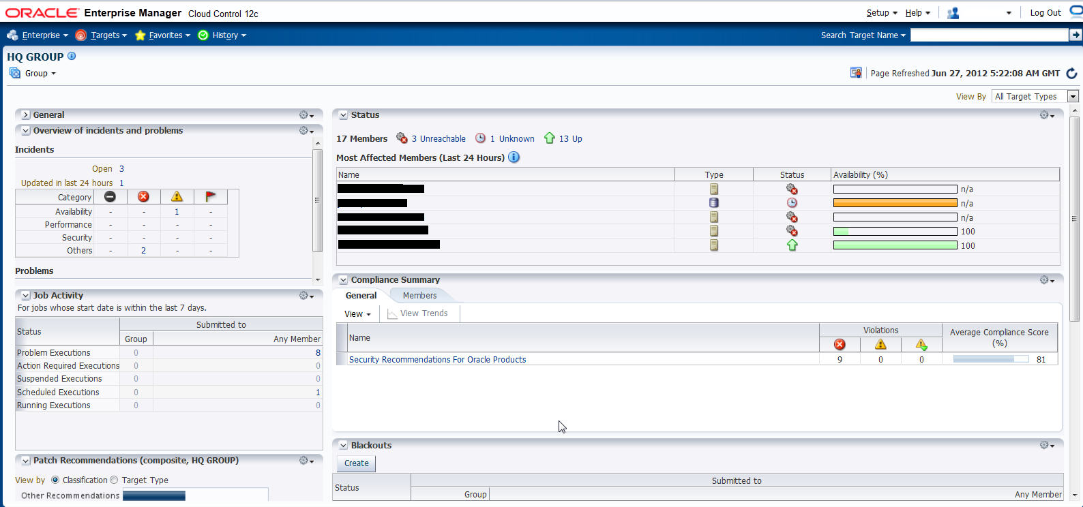This screenshot has height=507, width=1083.
Task: Click the 8 Problem Executions link
Action: [318, 353]
